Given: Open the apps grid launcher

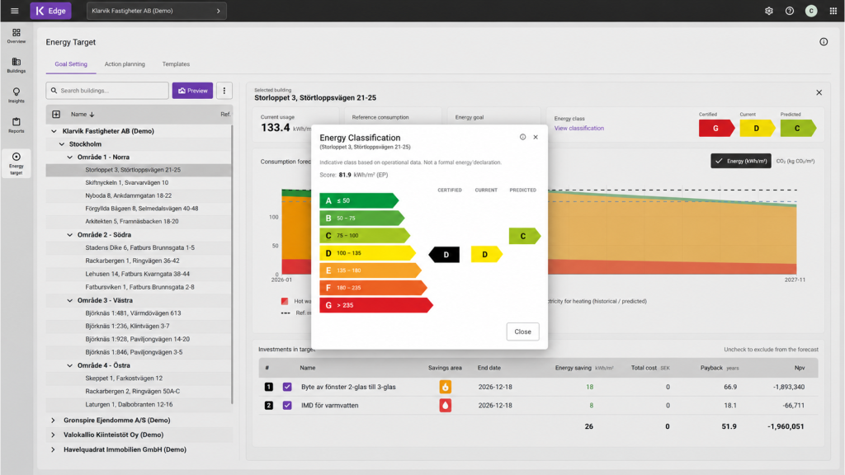Looking at the screenshot, I should pyautogui.click(x=833, y=11).
